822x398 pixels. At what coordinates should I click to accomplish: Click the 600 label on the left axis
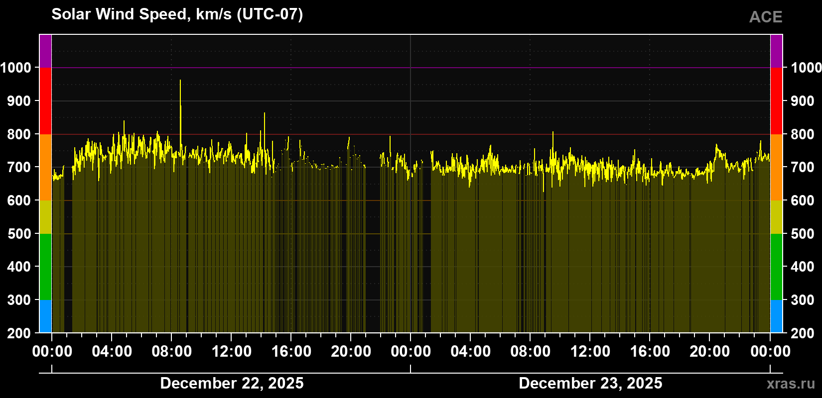[x=19, y=200]
